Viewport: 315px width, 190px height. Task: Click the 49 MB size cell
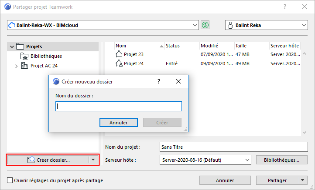tap(242, 63)
